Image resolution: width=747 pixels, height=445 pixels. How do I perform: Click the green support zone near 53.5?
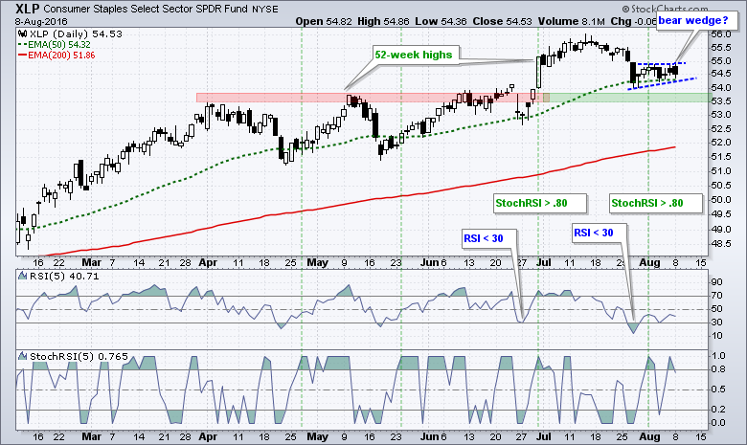628,97
